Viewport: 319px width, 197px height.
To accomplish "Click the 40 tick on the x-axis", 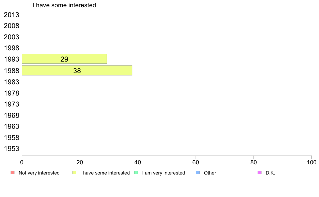I will point(138,162).
